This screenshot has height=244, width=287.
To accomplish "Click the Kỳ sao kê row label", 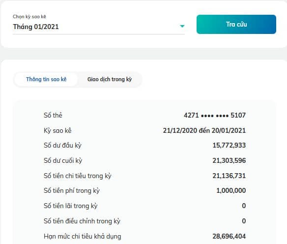I will (57, 131).
